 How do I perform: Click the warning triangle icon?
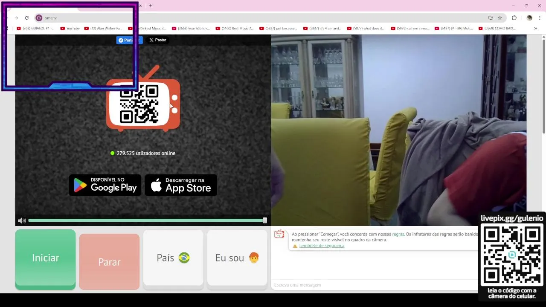pyautogui.click(x=295, y=246)
